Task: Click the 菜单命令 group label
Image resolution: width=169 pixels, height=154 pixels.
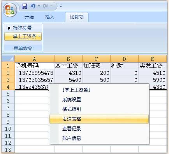Action: 23,48
